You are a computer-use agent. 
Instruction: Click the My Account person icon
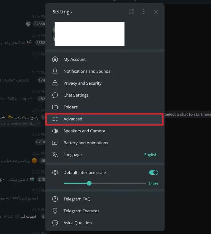click(55, 59)
